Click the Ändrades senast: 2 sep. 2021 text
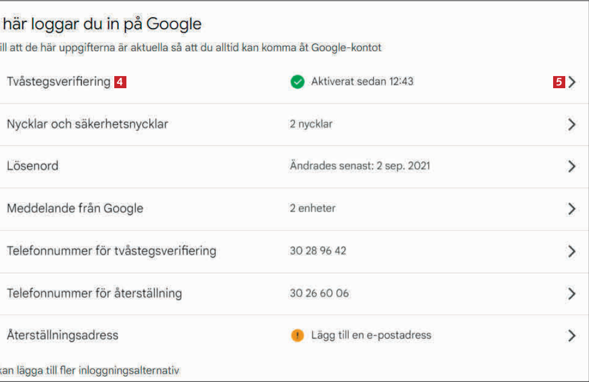This screenshot has height=382, width=589. [360, 166]
